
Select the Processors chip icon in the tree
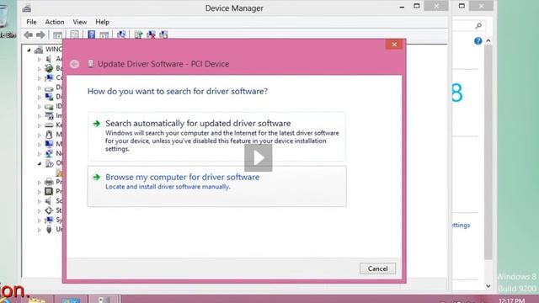click(49, 191)
